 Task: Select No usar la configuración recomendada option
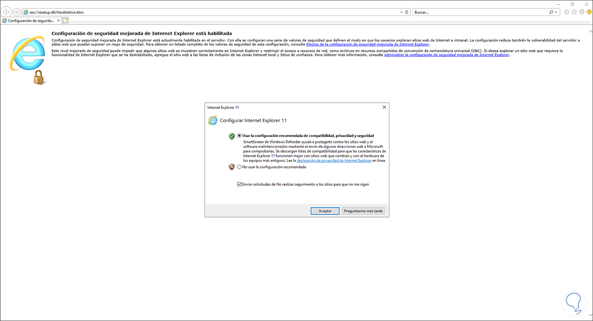click(240, 167)
